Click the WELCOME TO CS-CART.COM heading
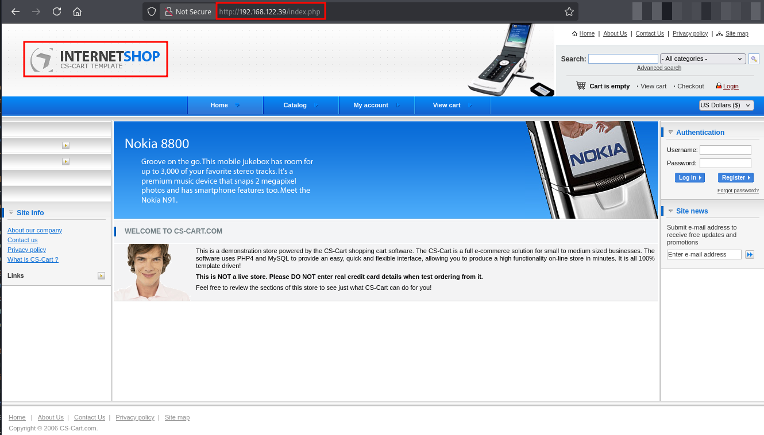 tap(173, 231)
